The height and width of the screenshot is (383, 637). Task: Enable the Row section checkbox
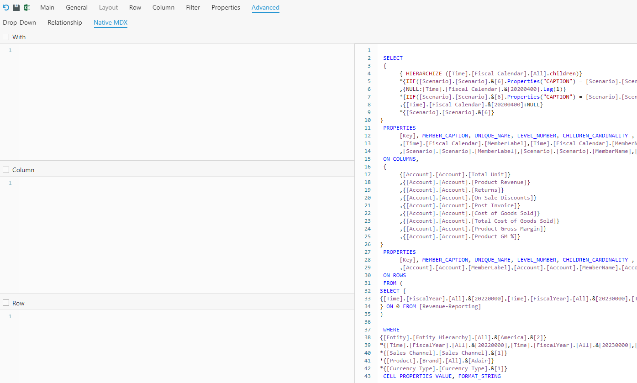pos(6,303)
